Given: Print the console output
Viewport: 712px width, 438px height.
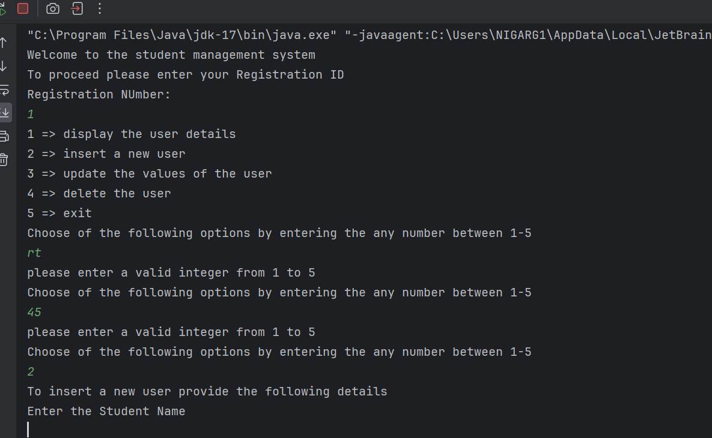Looking at the screenshot, I should pyautogui.click(x=7, y=136).
